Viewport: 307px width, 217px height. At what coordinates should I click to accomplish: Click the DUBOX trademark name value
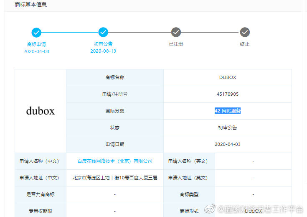(228, 77)
